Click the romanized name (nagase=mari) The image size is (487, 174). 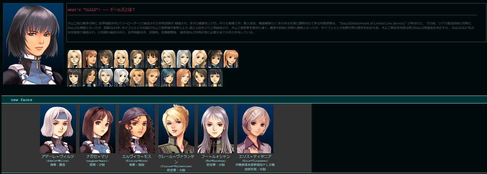[x=97, y=161]
